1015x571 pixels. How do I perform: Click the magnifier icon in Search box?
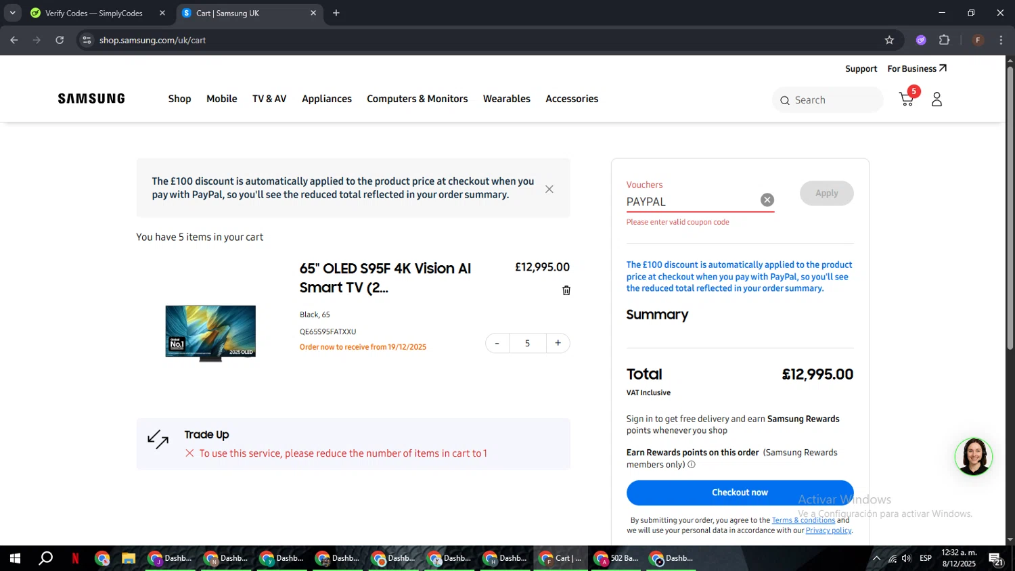[785, 100]
